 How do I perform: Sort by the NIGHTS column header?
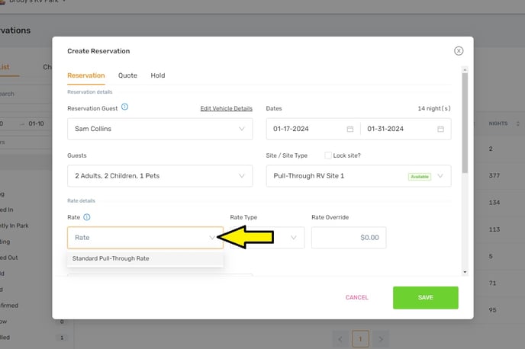pos(504,123)
